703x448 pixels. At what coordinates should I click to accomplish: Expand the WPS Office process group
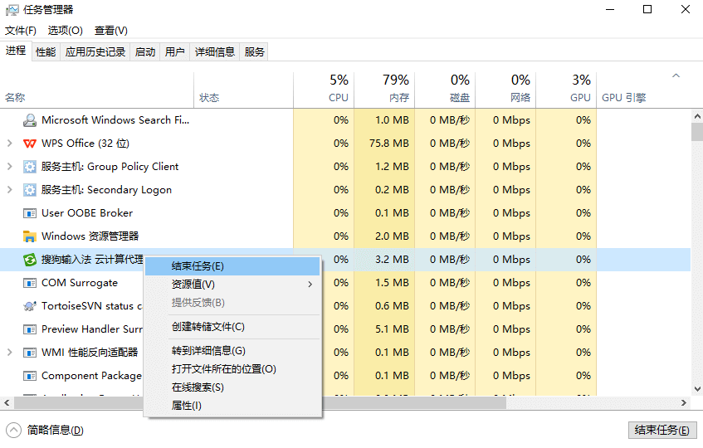pyautogui.click(x=9, y=144)
